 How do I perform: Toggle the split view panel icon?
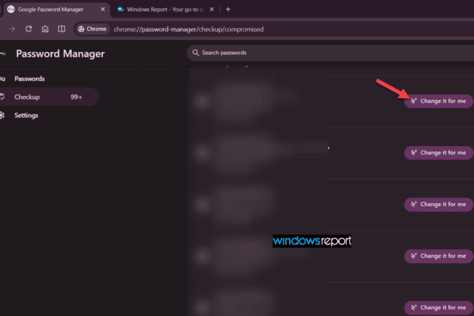[x=62, y=29]
